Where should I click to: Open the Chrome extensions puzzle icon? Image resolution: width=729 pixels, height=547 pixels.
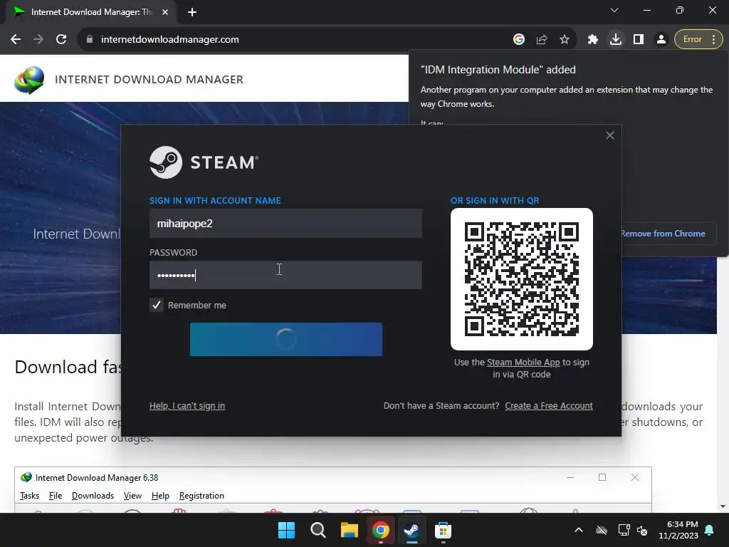point(593,40)
